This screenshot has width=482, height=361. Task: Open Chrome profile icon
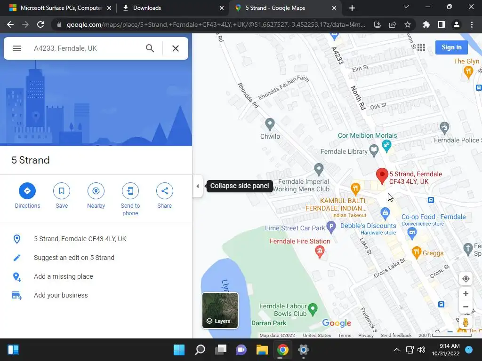[x=457, y=24]
